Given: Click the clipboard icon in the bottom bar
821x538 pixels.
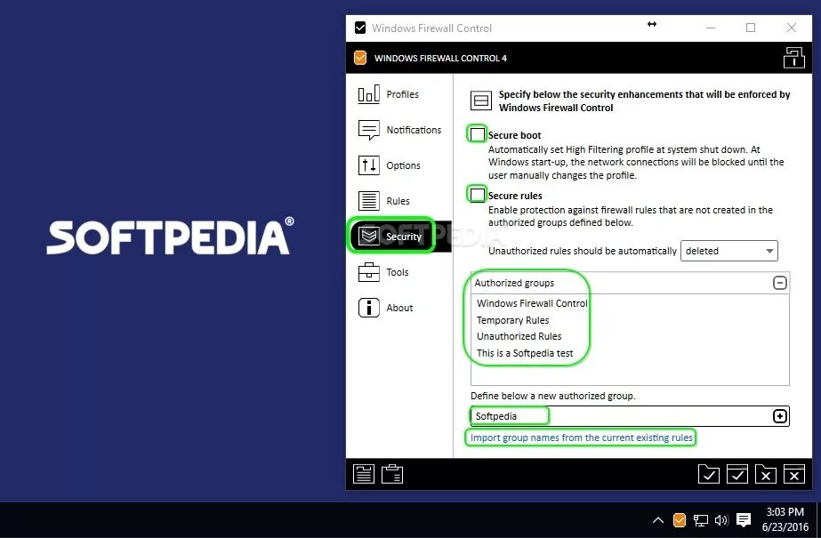Looking at the screenshot, I should pyautogui.click(x=391, y=474).
